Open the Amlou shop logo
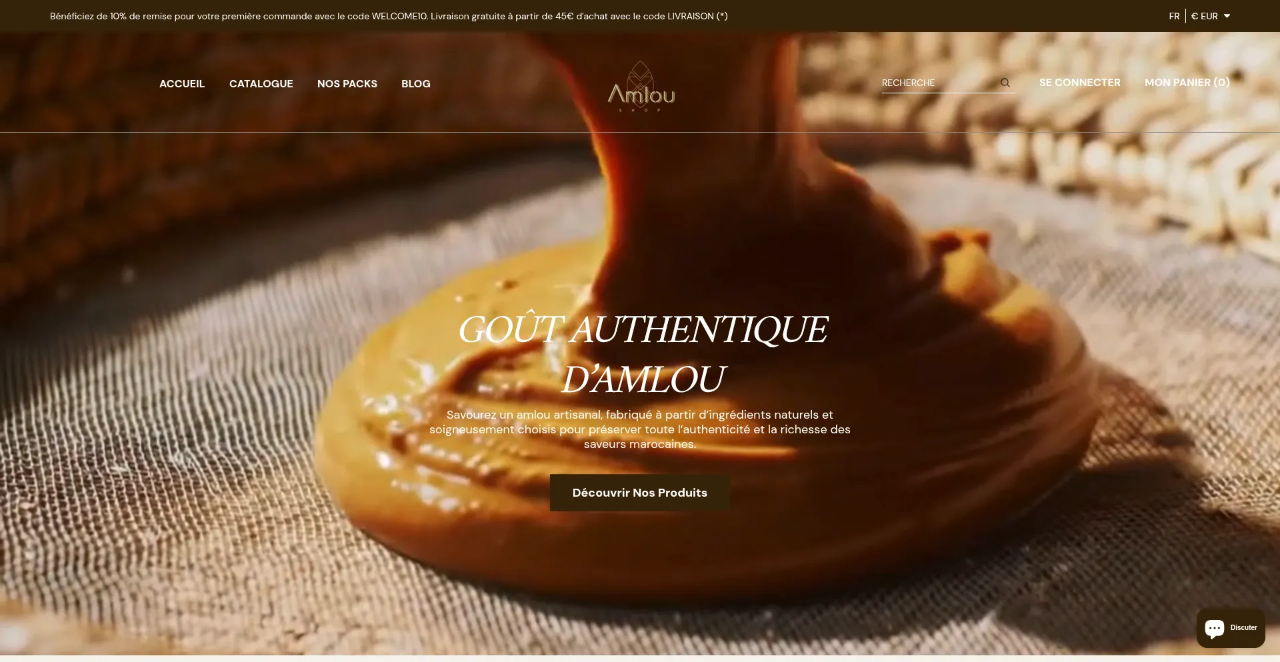The width and height of the screenshot is (1280, 662). (641, 87)
